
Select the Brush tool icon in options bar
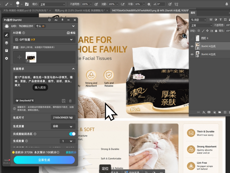point(7,4)
